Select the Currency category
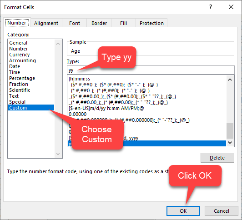Viewport: 242px width, 220px height. pos(20,55)
